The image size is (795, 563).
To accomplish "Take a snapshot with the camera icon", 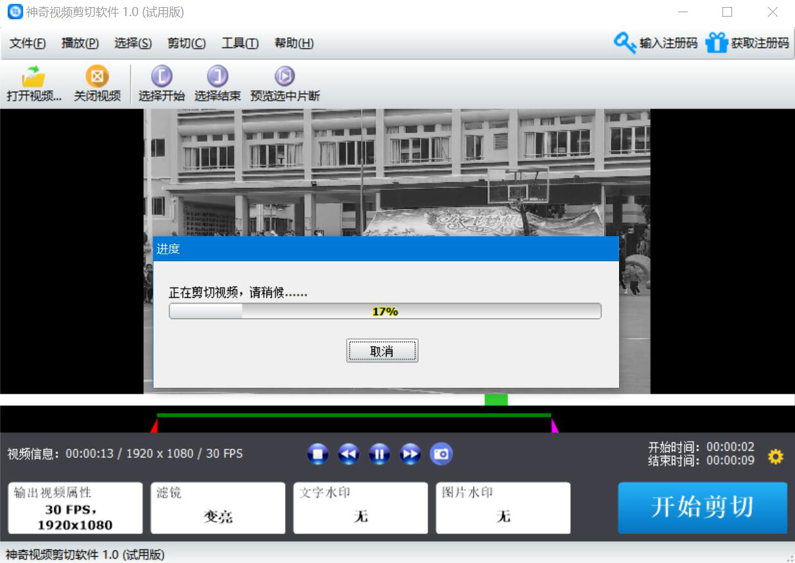I will point(441,455).
